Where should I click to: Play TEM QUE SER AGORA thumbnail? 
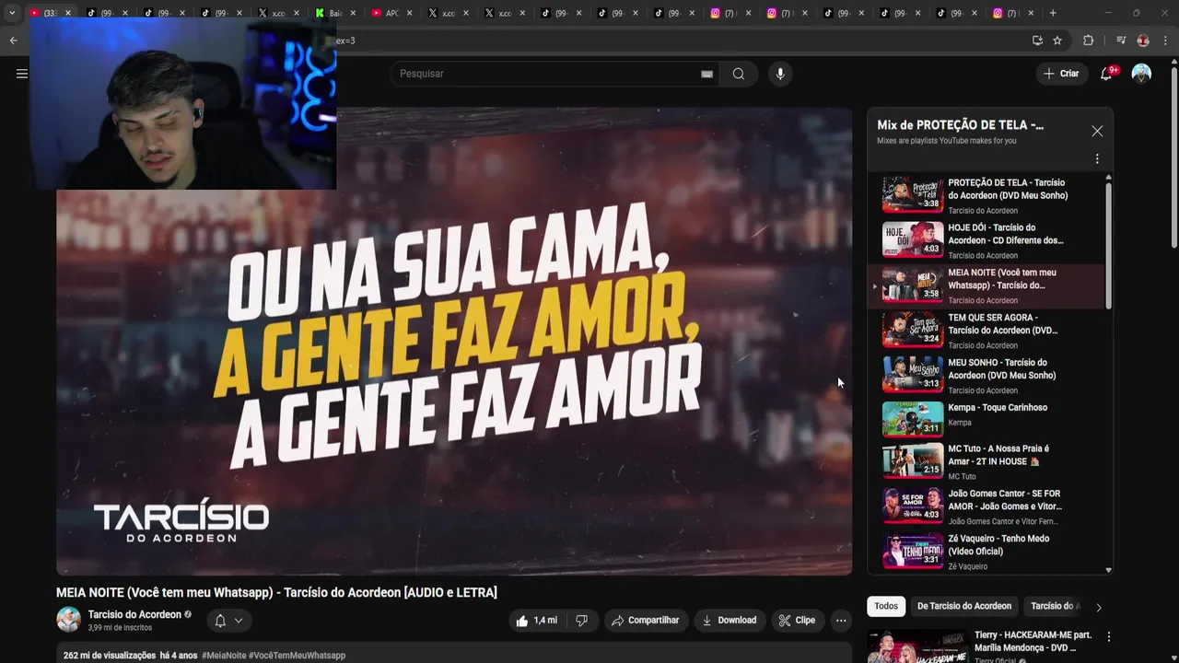(x=913, y=329)
